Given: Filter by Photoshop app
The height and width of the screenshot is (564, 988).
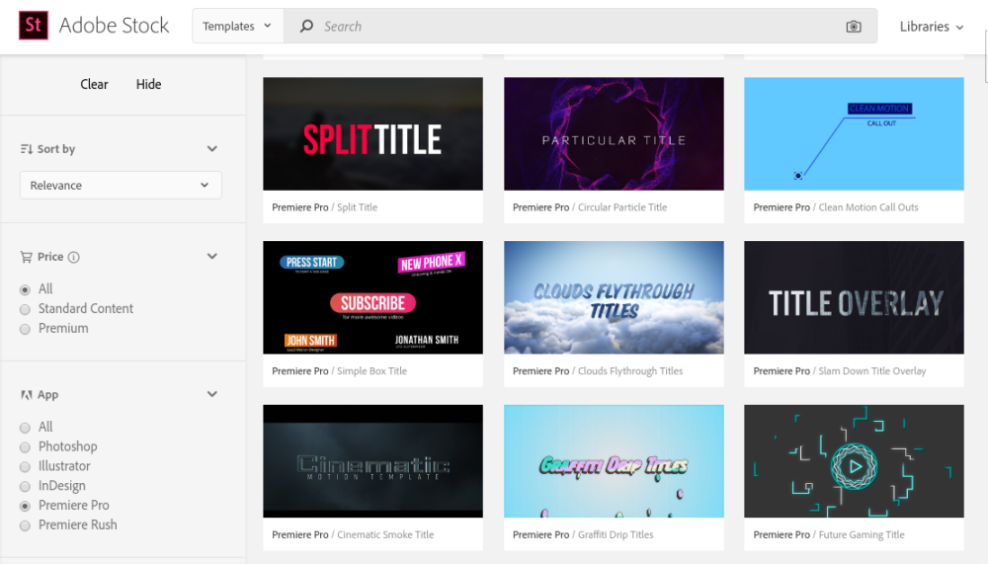Looking at the screenshot, I should (x=26, y=447).
